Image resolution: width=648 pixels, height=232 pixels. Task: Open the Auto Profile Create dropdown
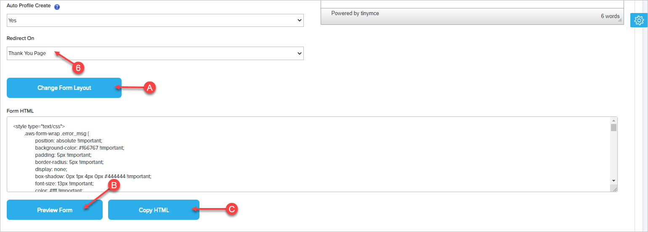pos(155,20)
